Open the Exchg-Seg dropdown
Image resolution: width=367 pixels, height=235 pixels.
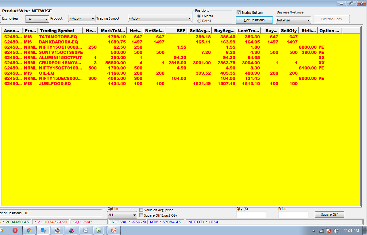click(37, 19)
